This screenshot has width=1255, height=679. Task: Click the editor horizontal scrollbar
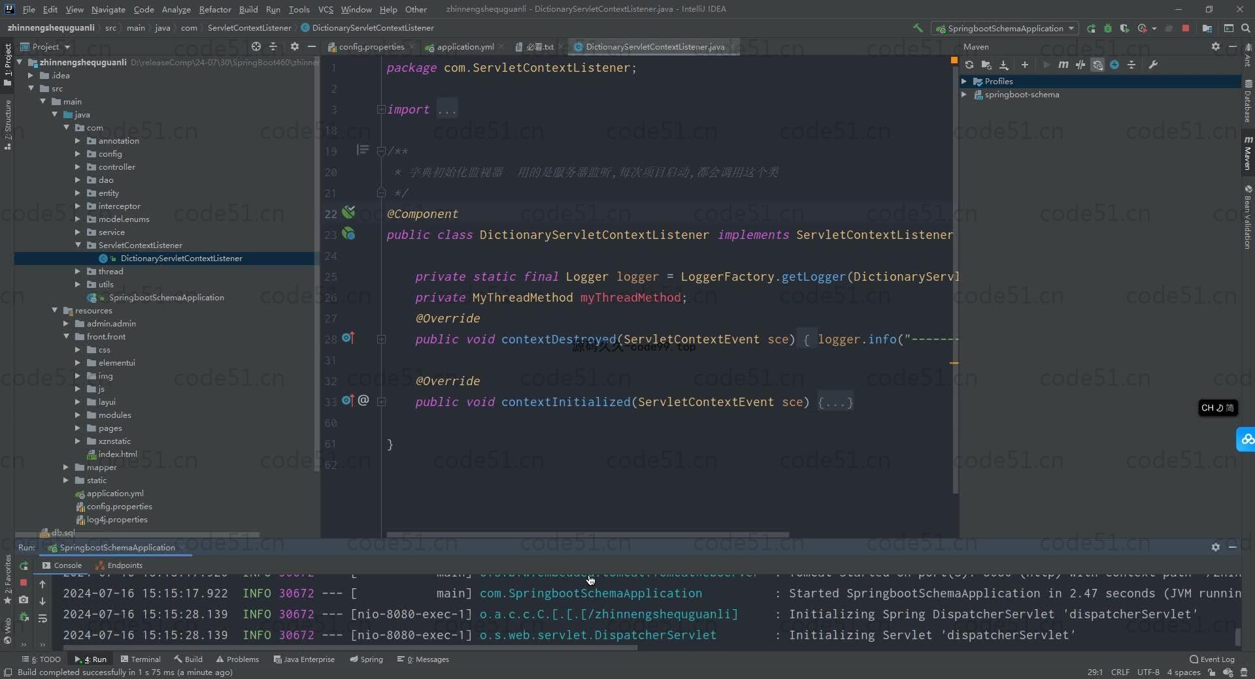587,535
